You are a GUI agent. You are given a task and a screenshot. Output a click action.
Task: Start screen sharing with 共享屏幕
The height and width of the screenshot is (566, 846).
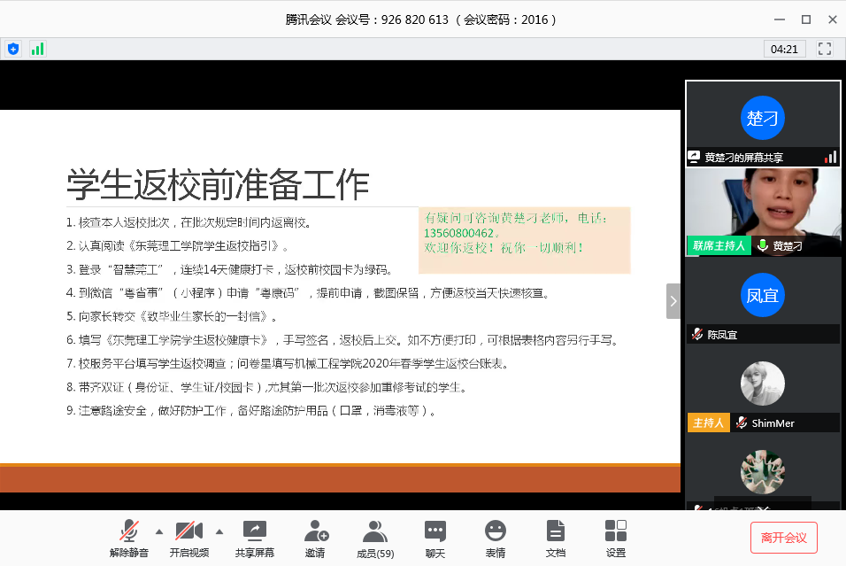[254, 539]
